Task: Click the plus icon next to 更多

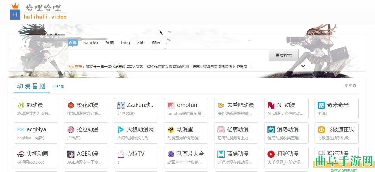Action: click(x=354, y=86)
